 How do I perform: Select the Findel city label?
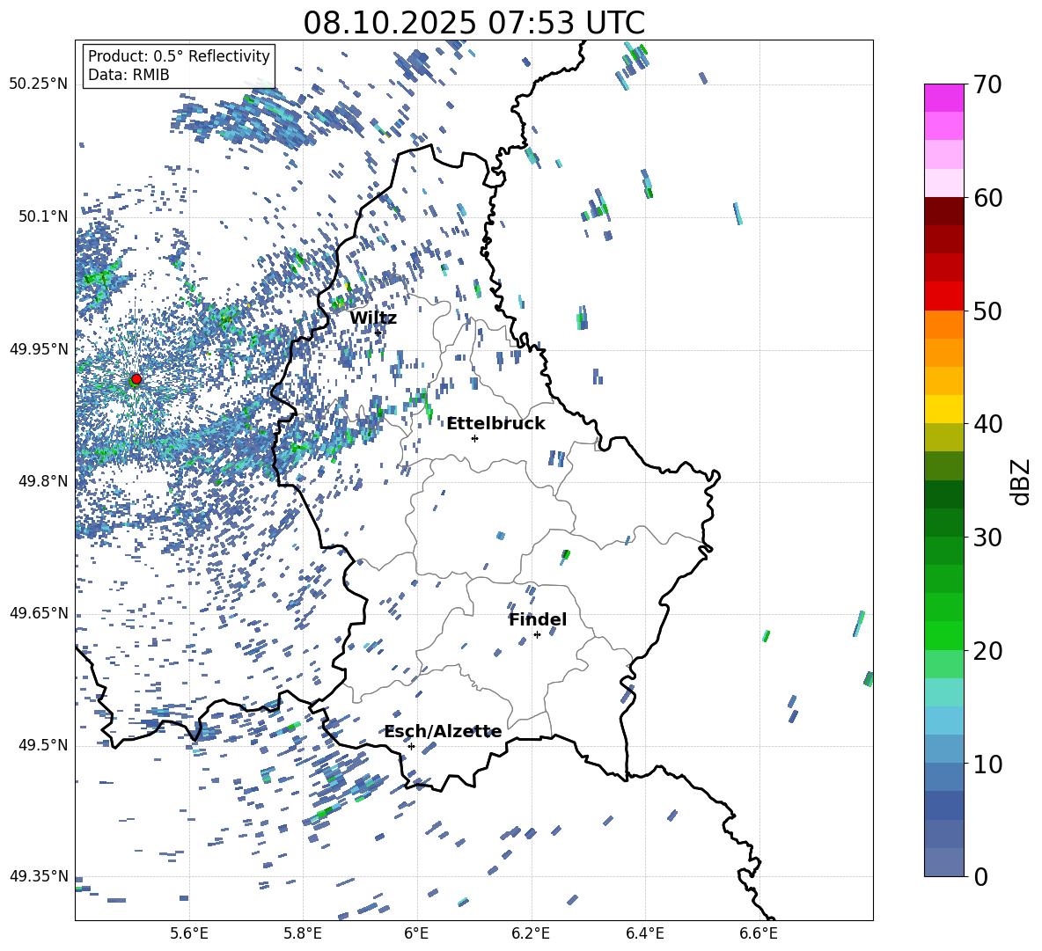click(538, 620)
